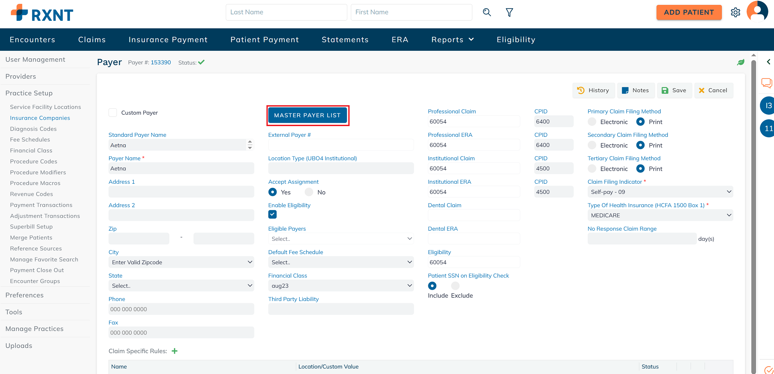Open Fee Schedules in Practice Setup
Viewport: 774px width, 374px height.
coord(30,139)
